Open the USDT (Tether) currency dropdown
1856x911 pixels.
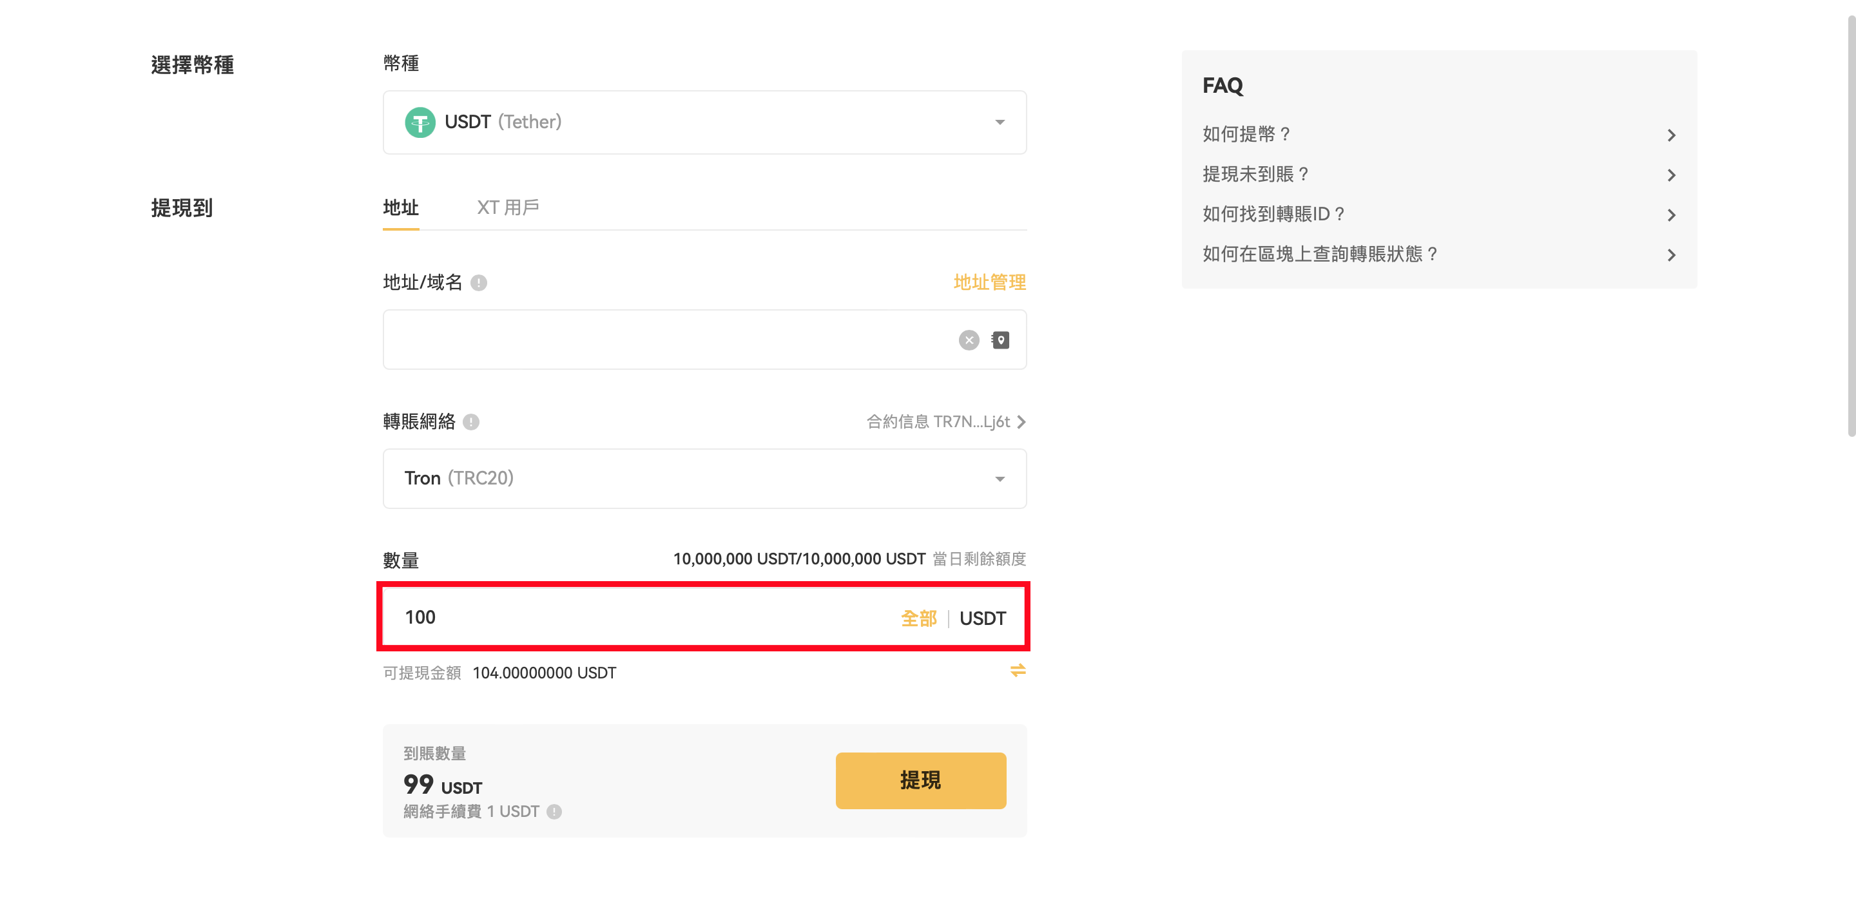[x=704, y=122]
